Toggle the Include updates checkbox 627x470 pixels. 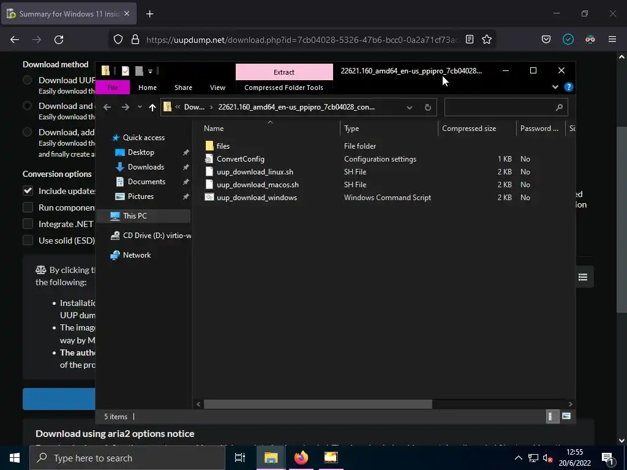(28, 191)
